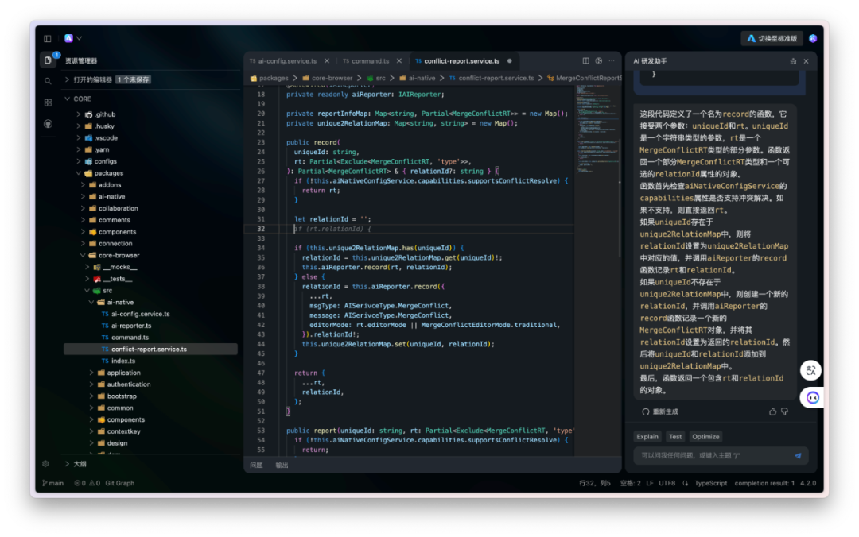Send message with the paper plane icon
Viewport: 859px width, 537px height.
(x=798, y=456)
